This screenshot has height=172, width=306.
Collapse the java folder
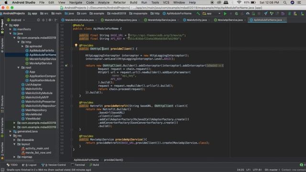pos(11,33)
